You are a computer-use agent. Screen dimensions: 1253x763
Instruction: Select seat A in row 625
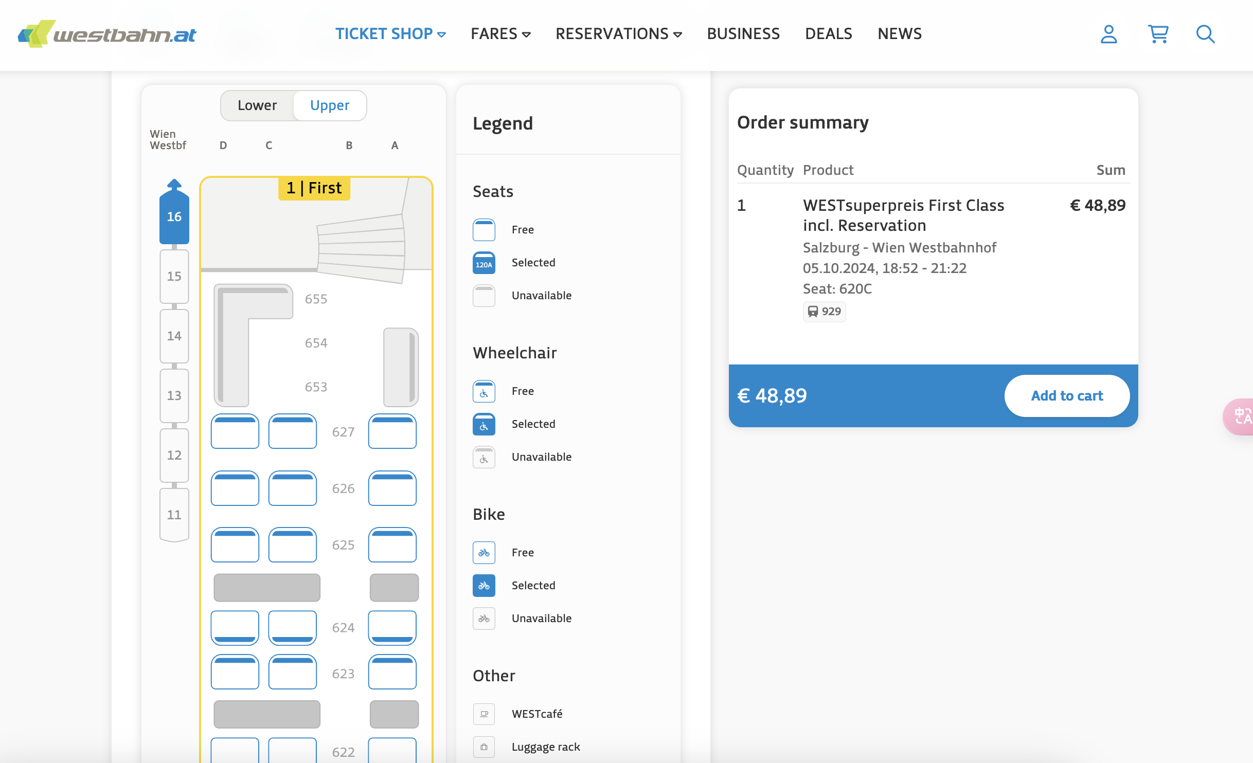point(392,544)
